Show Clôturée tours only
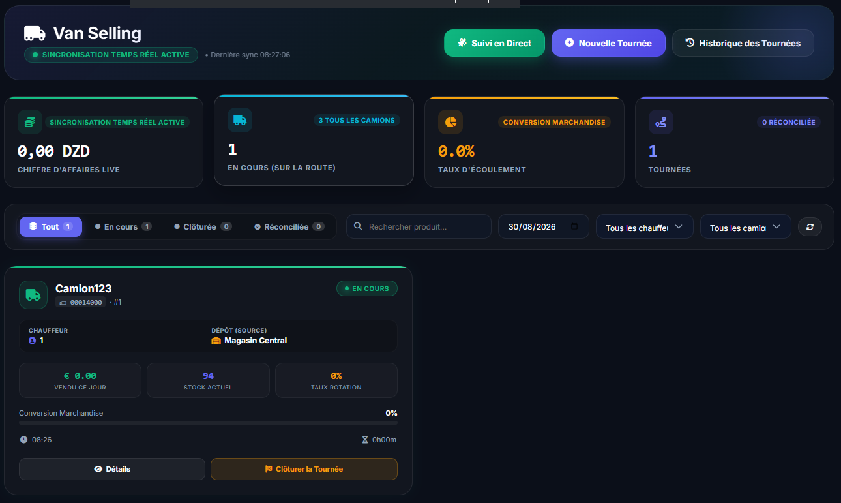 tap(203, 226)
